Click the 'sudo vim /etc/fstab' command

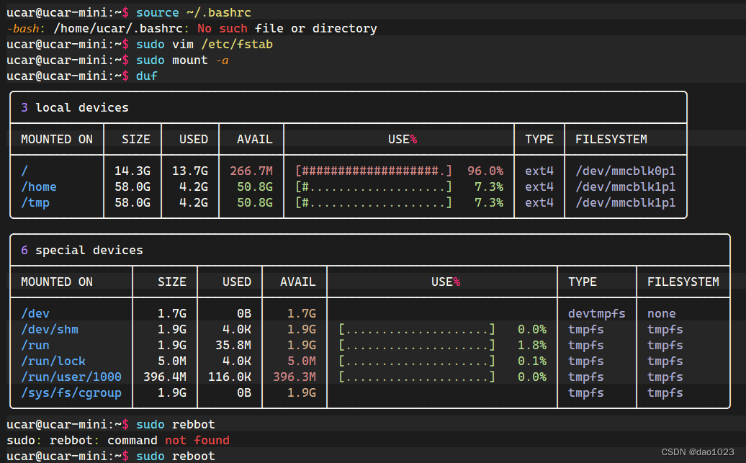pos(204,44)
